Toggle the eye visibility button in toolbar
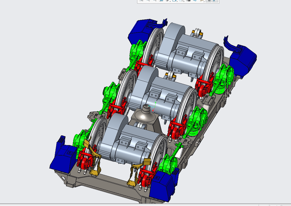Image resolution: width=291 pixels, height=206 pixels. click(x=209, y=1)
